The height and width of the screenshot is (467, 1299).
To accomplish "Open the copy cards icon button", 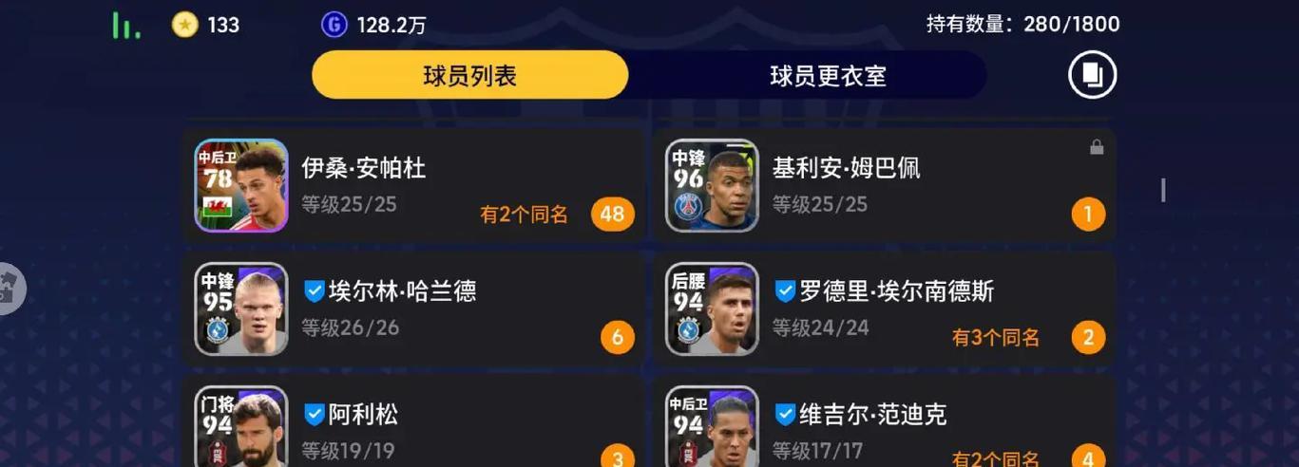I will pyautogui.click(x=1092, y=75).
